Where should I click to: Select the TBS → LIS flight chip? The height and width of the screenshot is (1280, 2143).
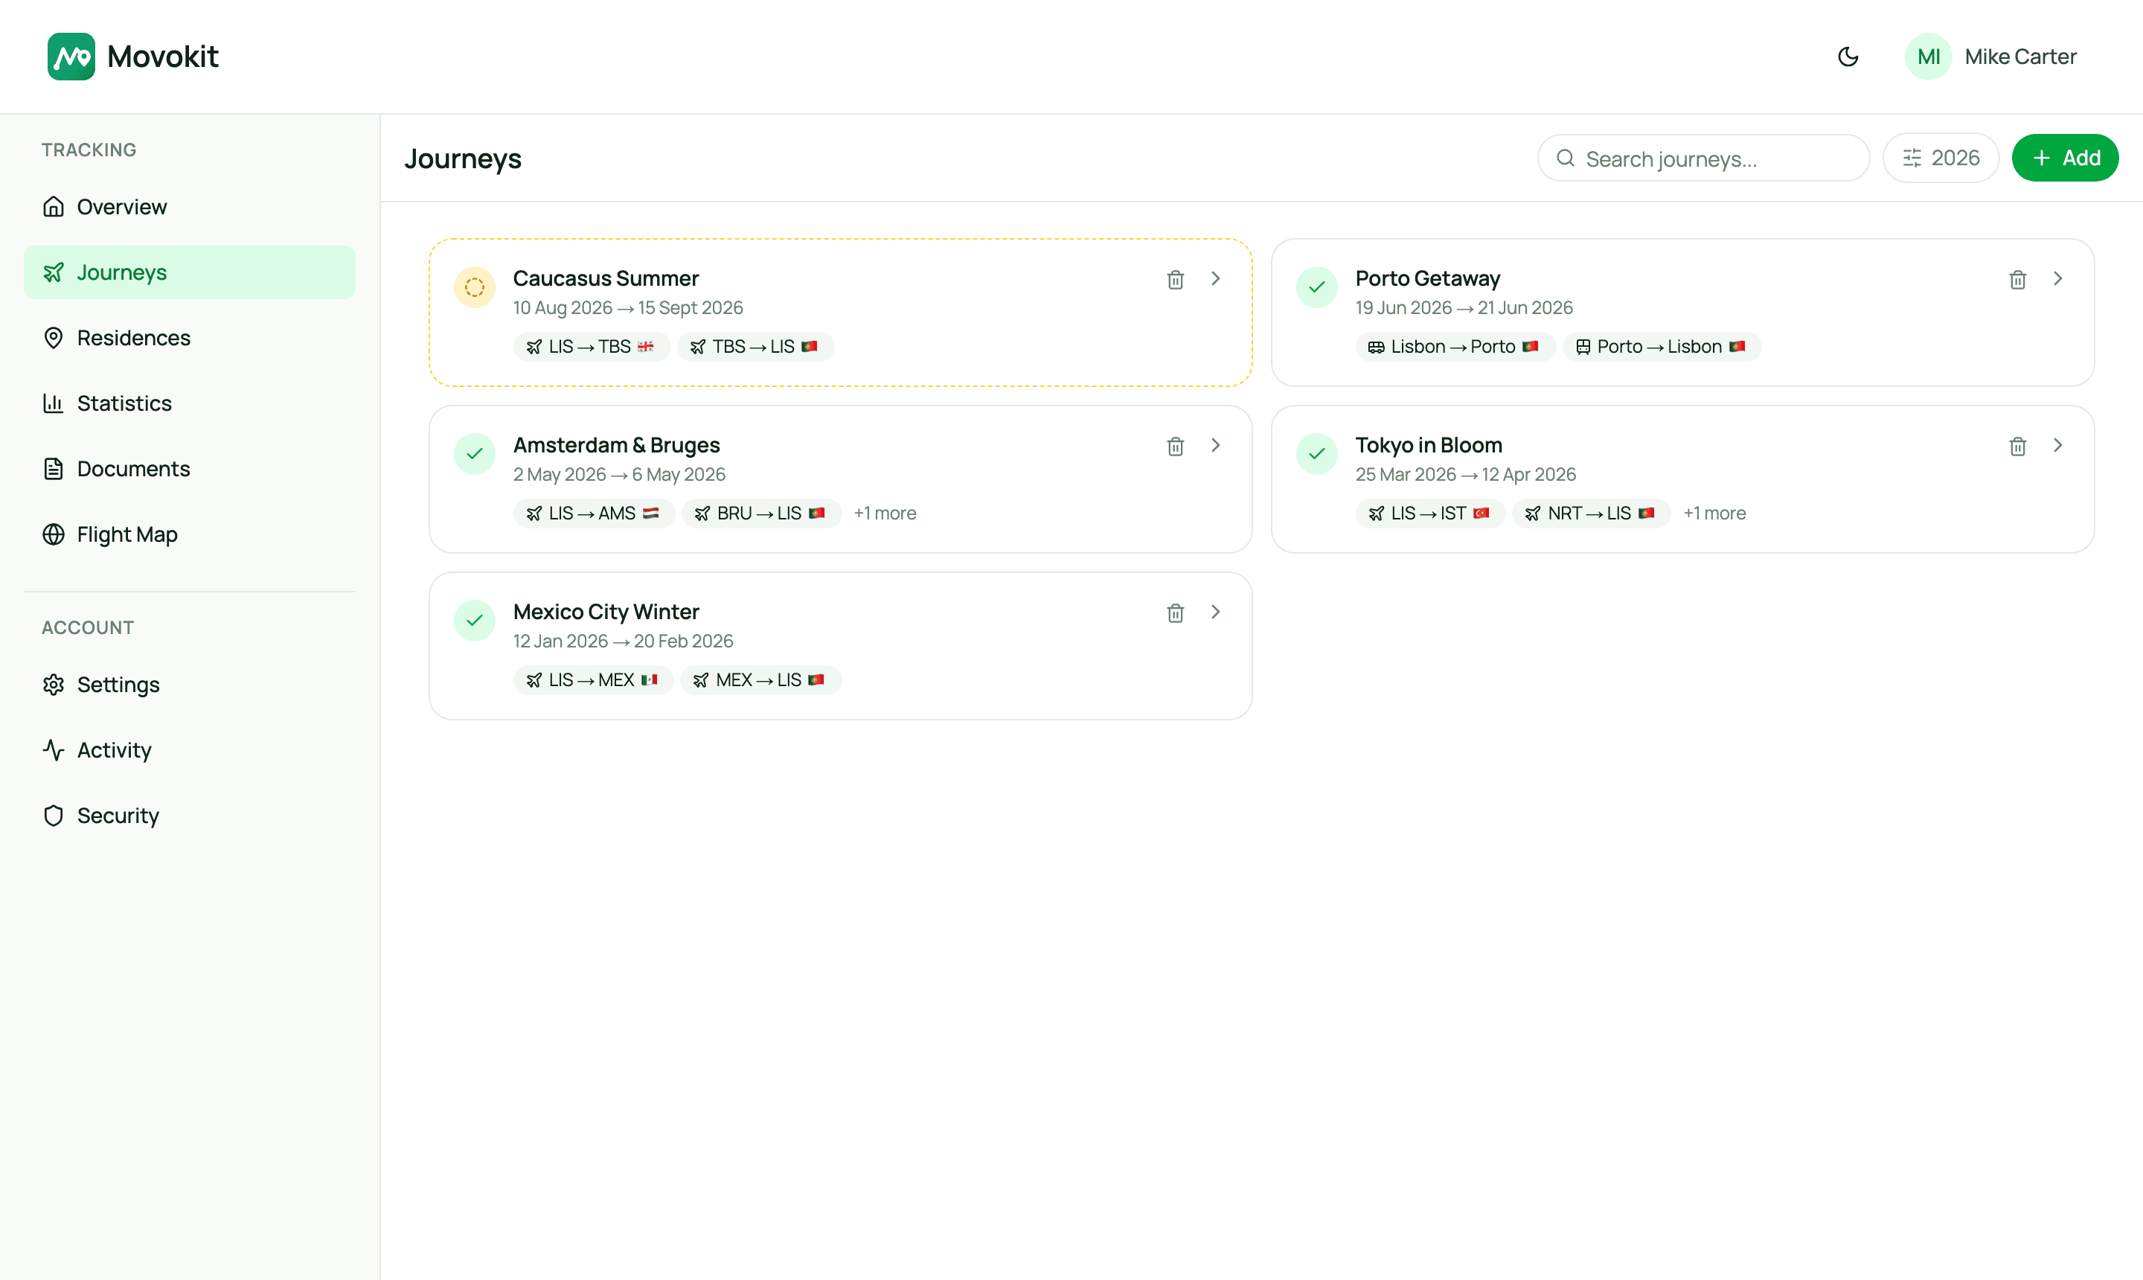pyautogui.click(x=755, y=347)
